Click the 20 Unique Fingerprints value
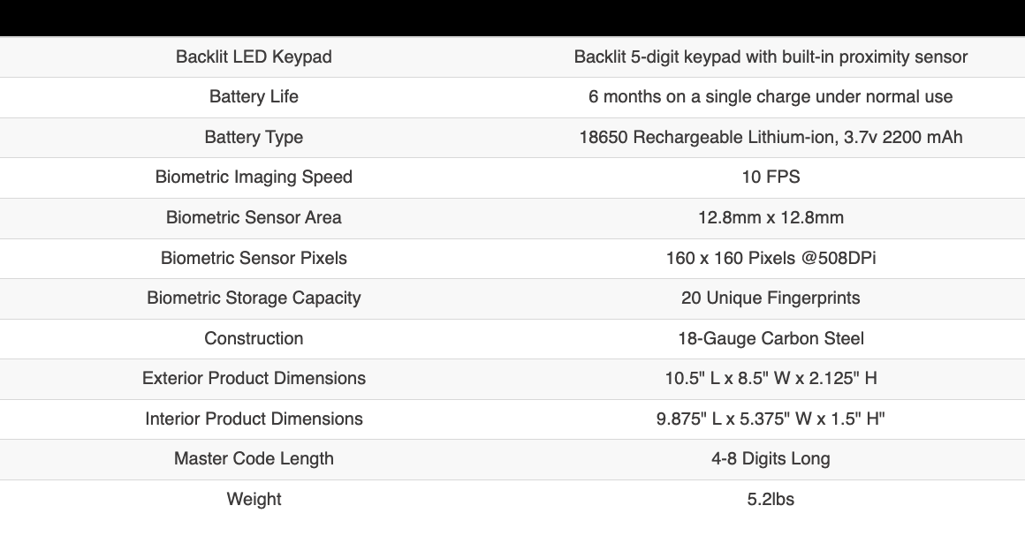 [x=771, y=298]
